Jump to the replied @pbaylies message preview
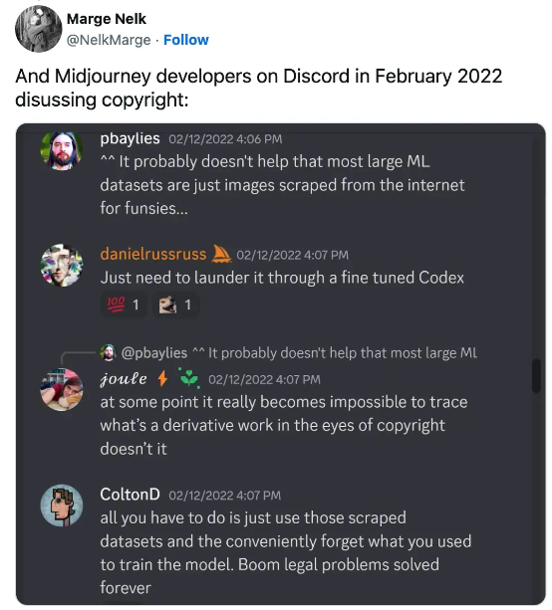 [x=299, y=353]
